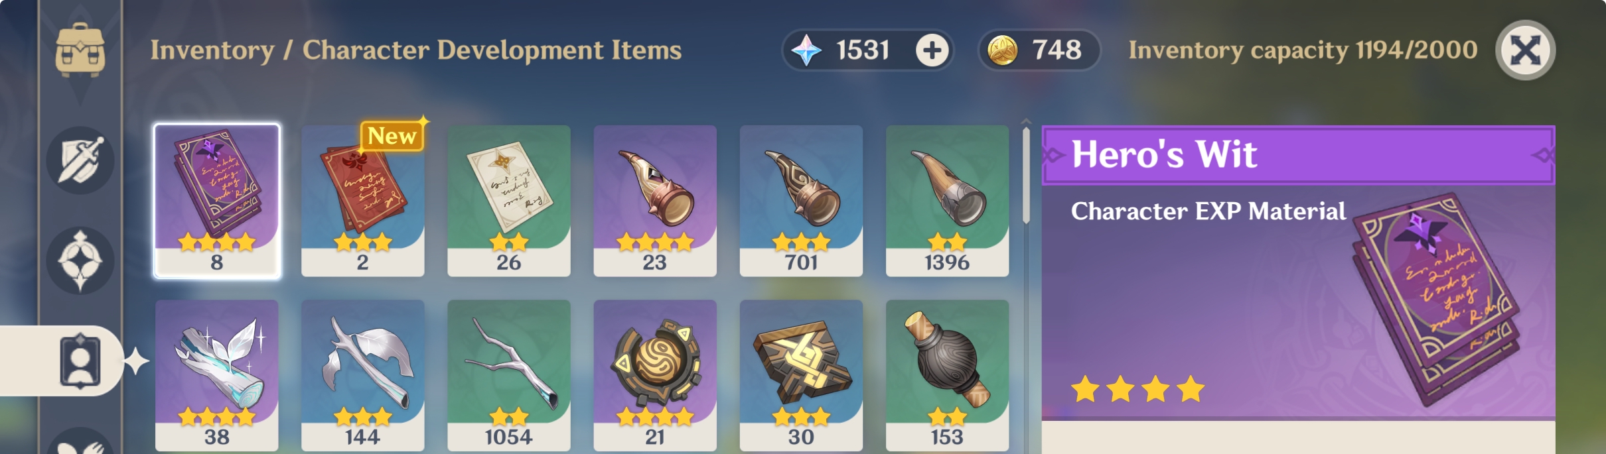This screenshot has height=454, width=1606.
Task: Click the Mora coin icon
Action: point(1002,50)
